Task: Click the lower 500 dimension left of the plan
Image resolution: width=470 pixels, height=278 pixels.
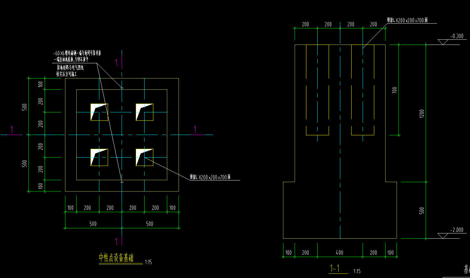Action: point(24,164)
